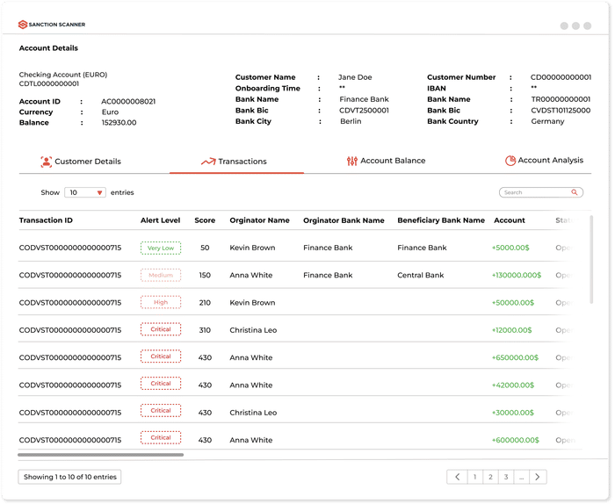Sort by Orginator Name column header
The width and height of the screenshot is (615, 504).
[x=260, y=220]
